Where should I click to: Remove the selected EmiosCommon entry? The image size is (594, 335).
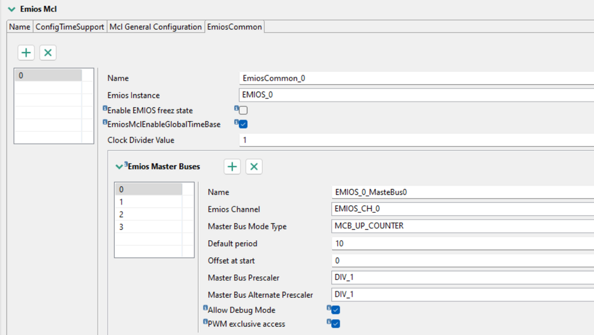[48, 53]
